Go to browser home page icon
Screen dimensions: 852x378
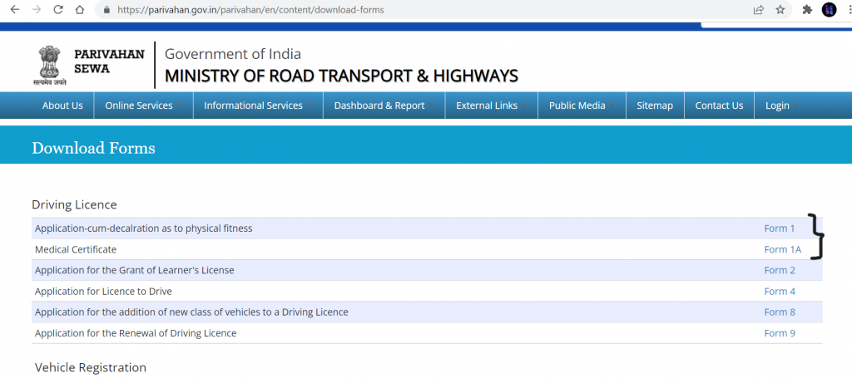(x=79, y=10)
